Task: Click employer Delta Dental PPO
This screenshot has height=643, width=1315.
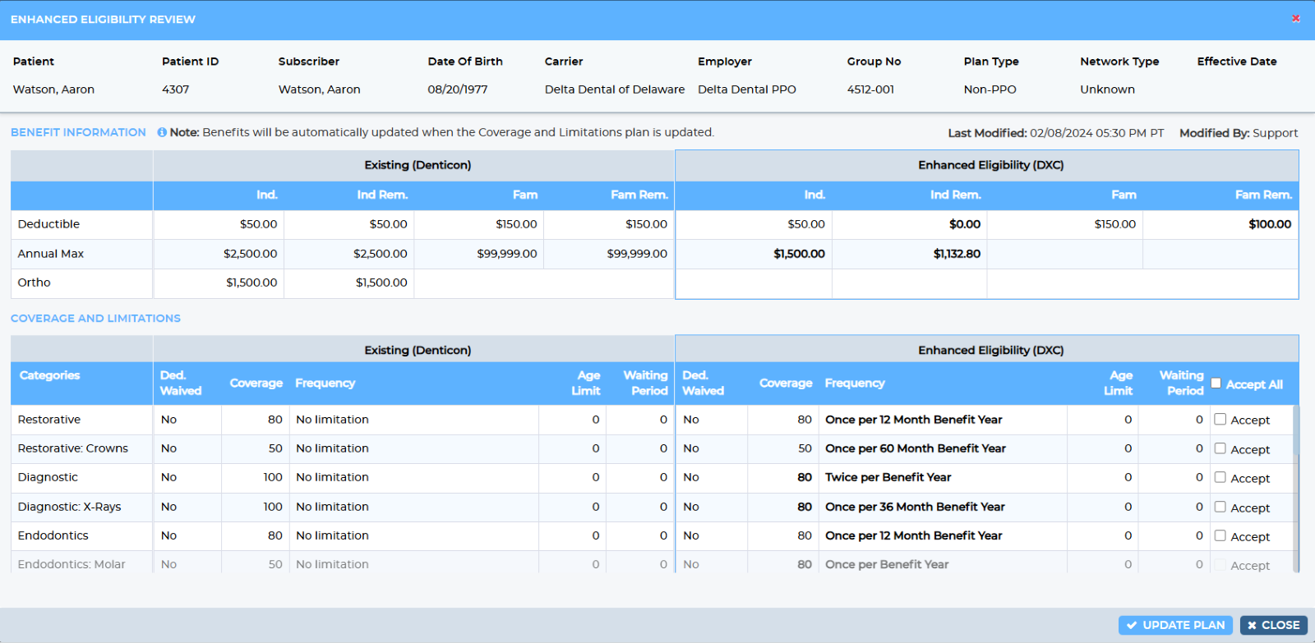Action: [747, 90]
